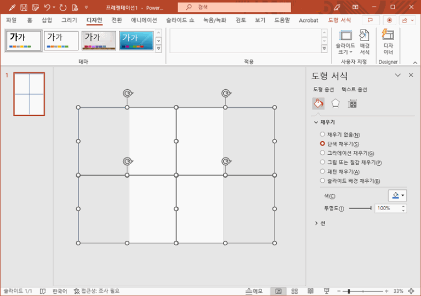Open the 슬라이드 쇼 tab
The image size is (421, 296).
tap(180, 20)
